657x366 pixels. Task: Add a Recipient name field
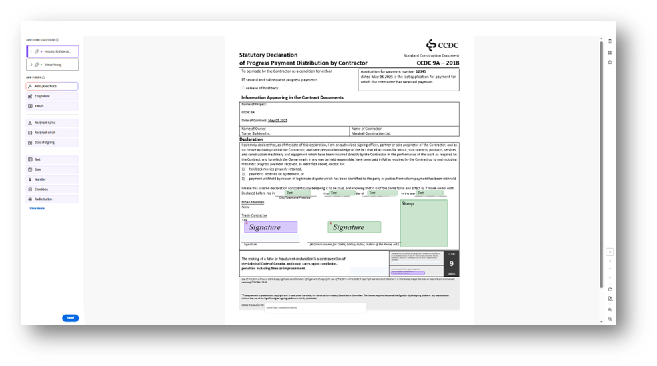(52, 123)
